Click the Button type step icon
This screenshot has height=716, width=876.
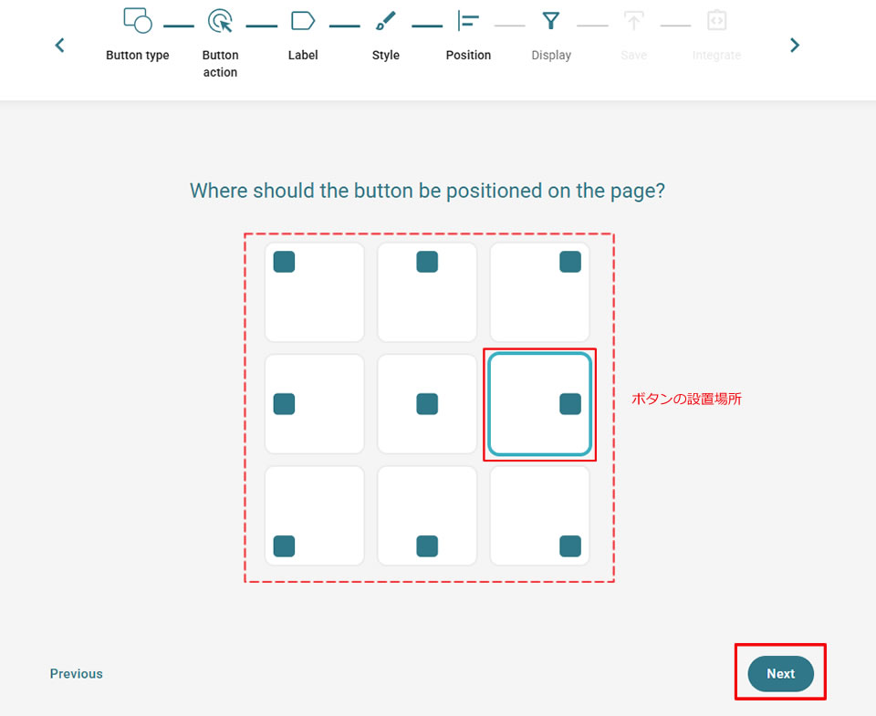(137, 20)
